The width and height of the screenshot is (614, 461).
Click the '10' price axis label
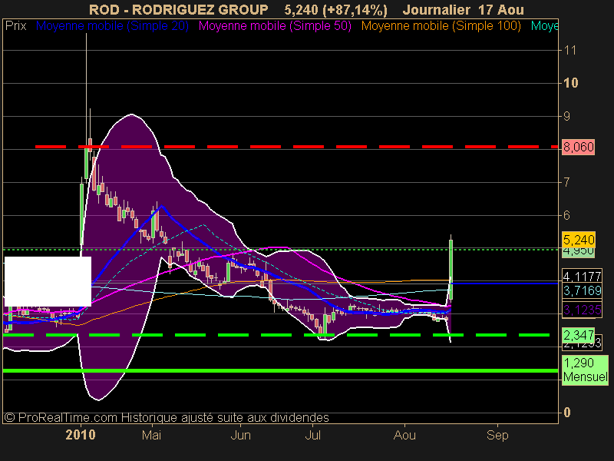[570, 83]
